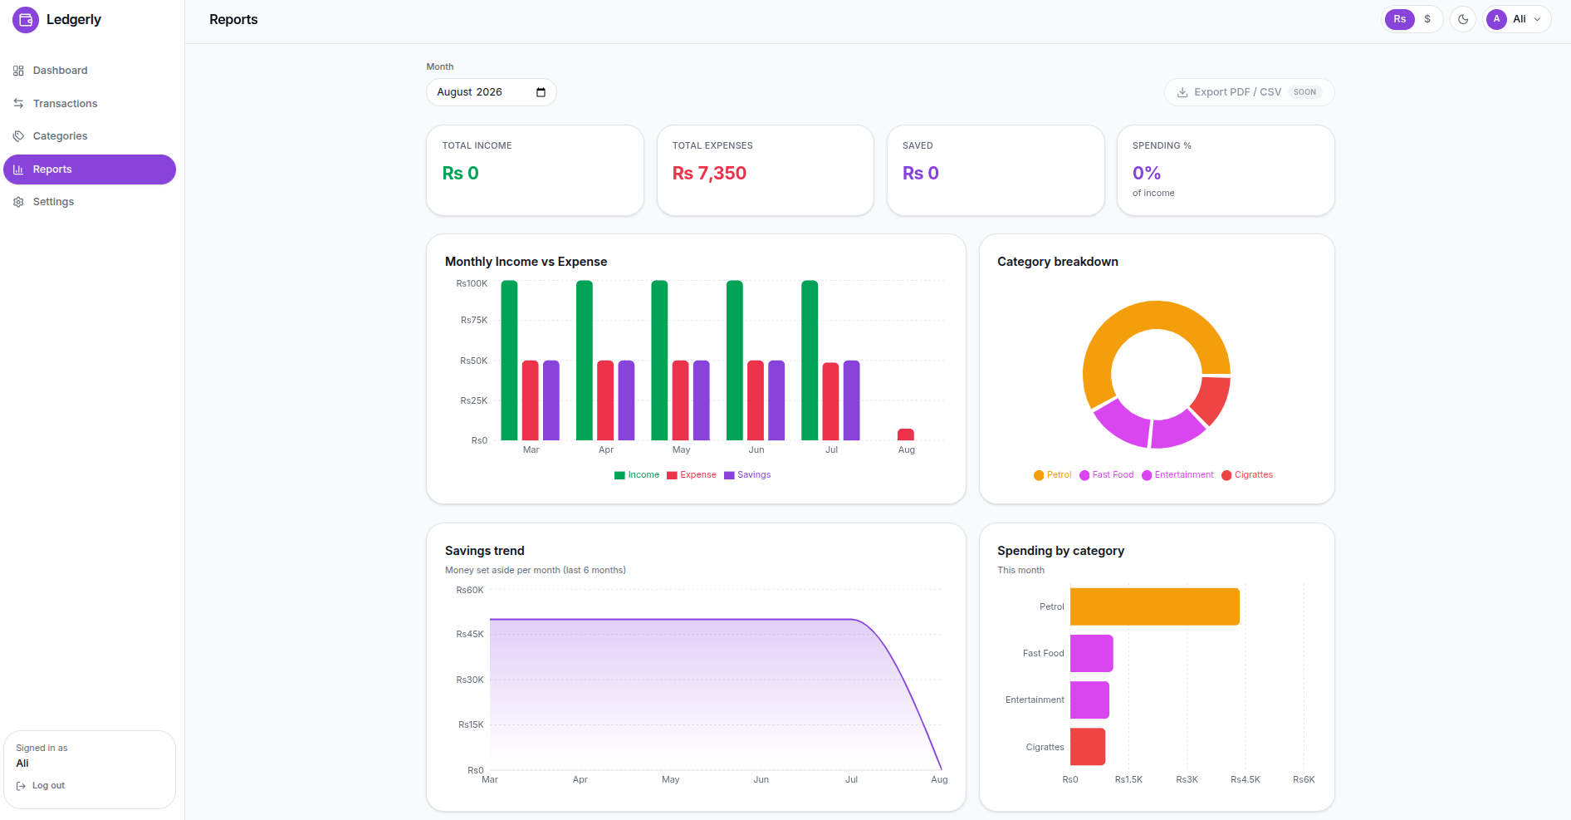The image size is (1571, 820).
Task: Click the export download icon
Action: tap(1182, 92)
